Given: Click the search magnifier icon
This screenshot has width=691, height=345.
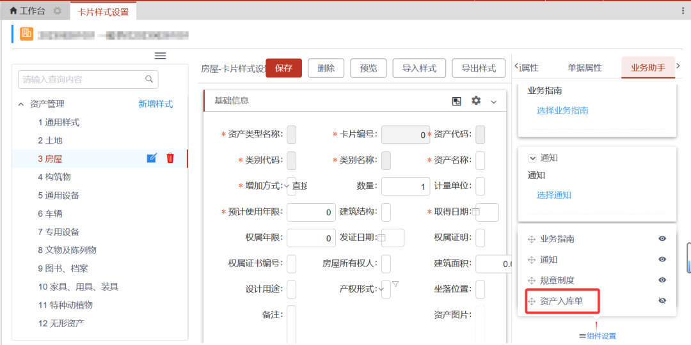Looking at the screenshot, I should click(149, 79).
